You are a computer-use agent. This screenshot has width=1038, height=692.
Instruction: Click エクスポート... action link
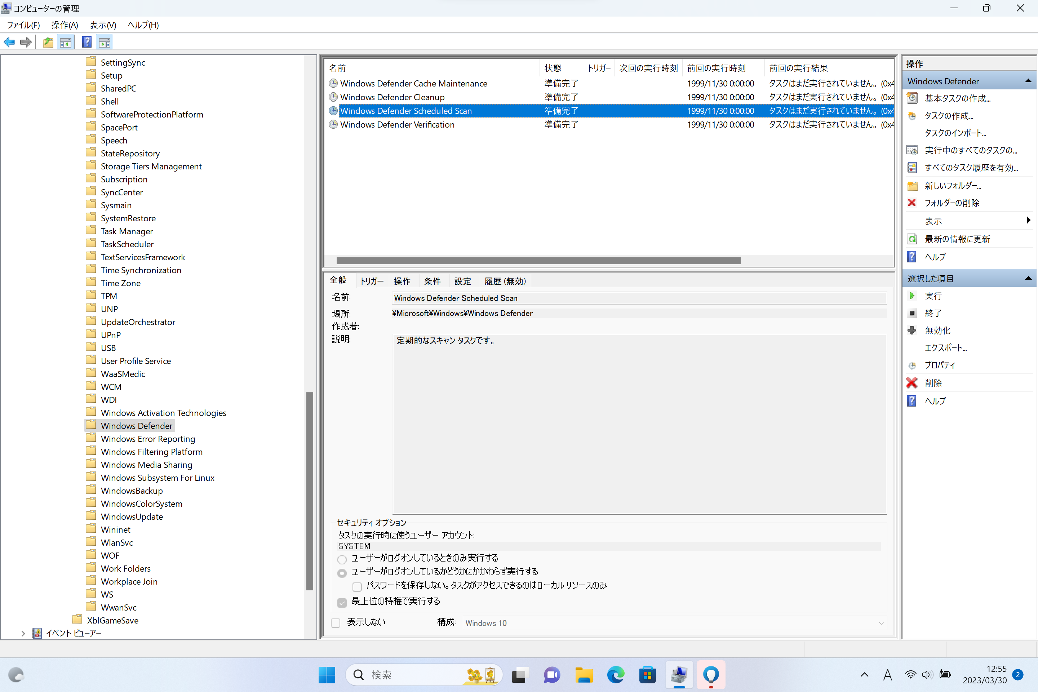coord(946,348)
